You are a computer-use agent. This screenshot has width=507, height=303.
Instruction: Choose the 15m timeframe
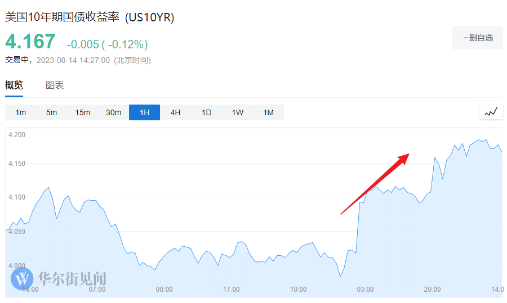[x=83, y=112]
